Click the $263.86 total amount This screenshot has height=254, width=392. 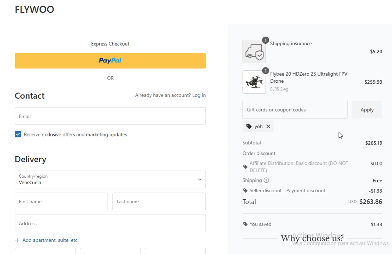click(x=371, y=202)
